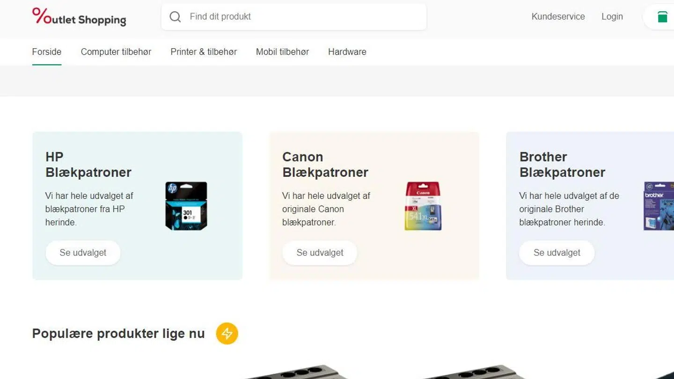674x379 pixels.
Task: Click the Login link
Action: [612, 17]
